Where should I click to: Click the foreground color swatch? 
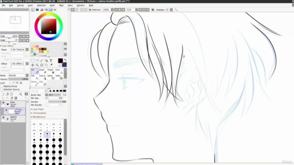click(x=60, y=60)
